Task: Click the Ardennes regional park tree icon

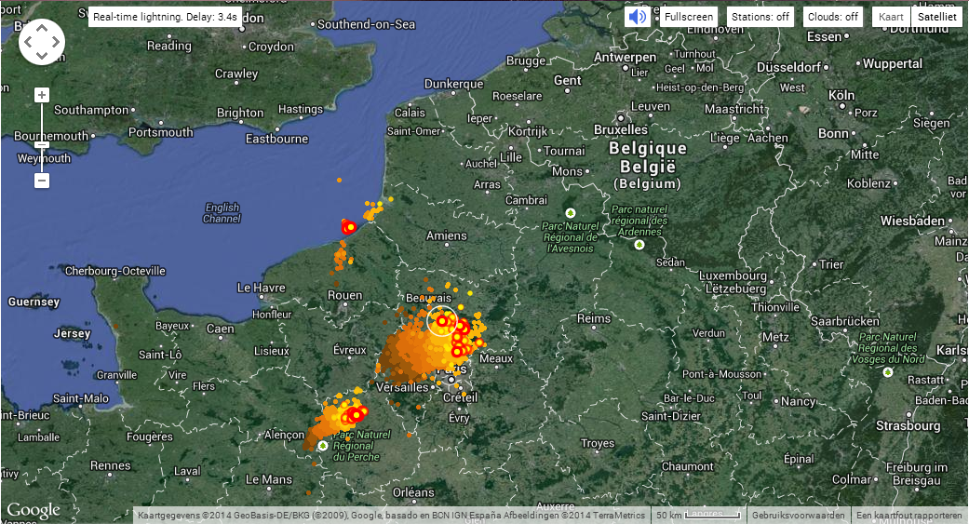Action: tap(639, 245)
